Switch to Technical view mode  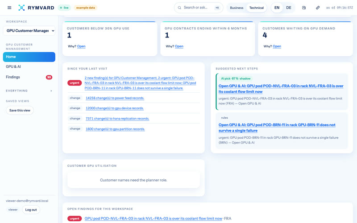tap(256, 8)
